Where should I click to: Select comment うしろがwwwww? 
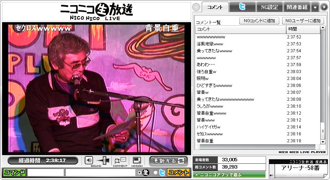coord(258,106)
